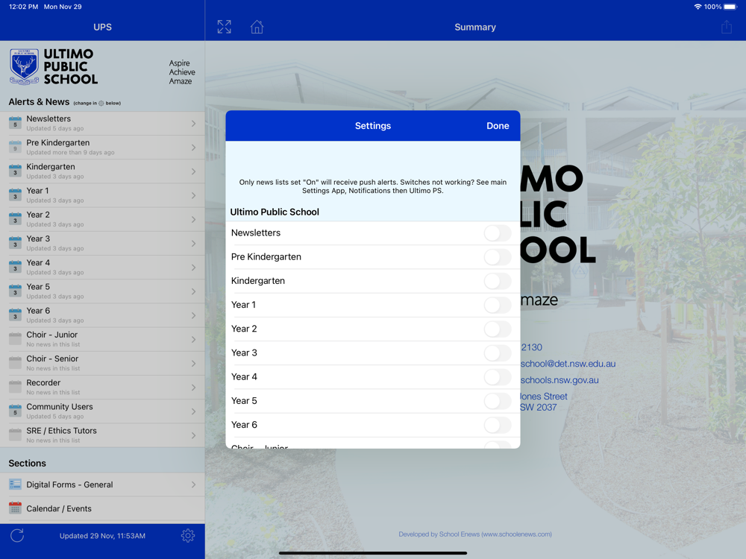Expand Kindergarten row chevron in sidebar
Image resolution: width=746 pixels, height=559 pixels.
coord(194,171)
